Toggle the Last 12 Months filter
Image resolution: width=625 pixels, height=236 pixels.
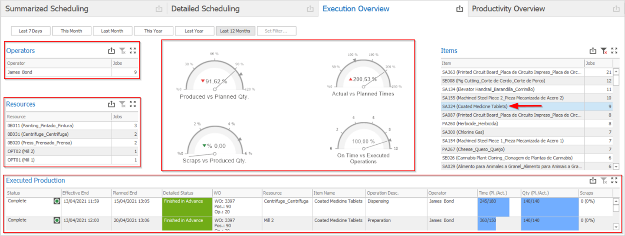click(235, 31)
